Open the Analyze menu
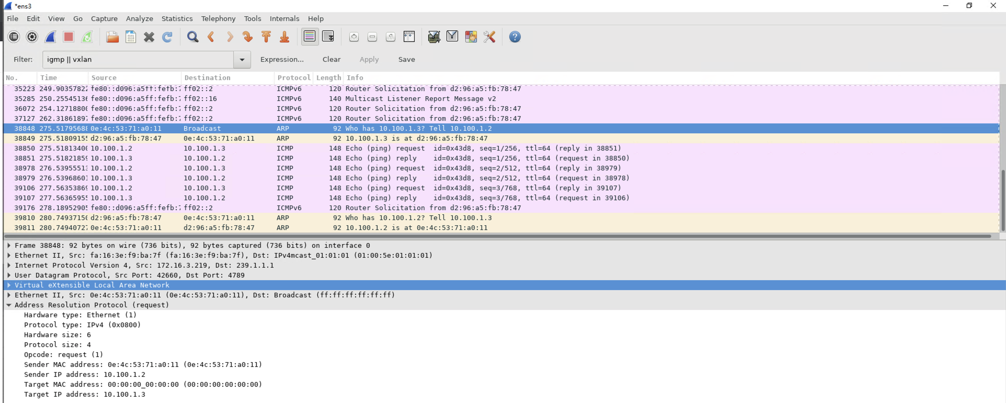This screenshot has height=403, width=1006. 140,18
